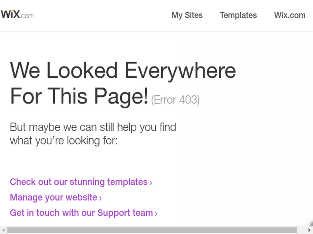Click the 'For This Page!' heading text
This screenshot has height=234, width=313.
click(x=79, y=97)
